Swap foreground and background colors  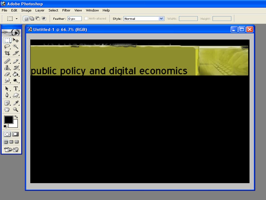coord(16,117)
